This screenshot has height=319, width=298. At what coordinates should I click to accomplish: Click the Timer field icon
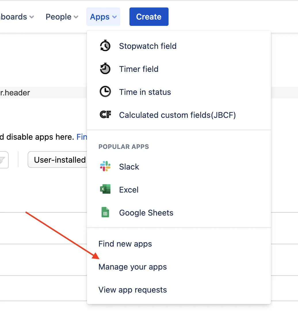coord(105,69)
